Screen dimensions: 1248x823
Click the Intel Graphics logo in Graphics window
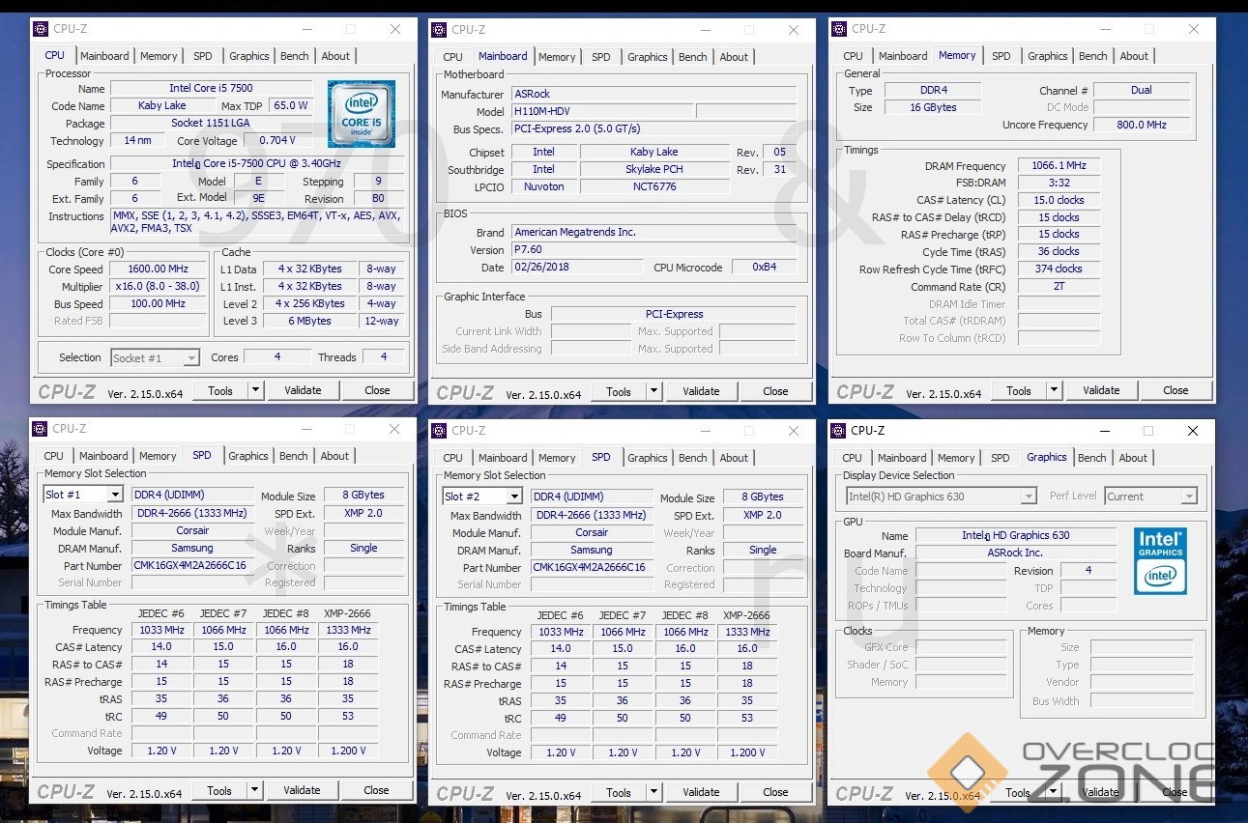(x=1160, y=560)
